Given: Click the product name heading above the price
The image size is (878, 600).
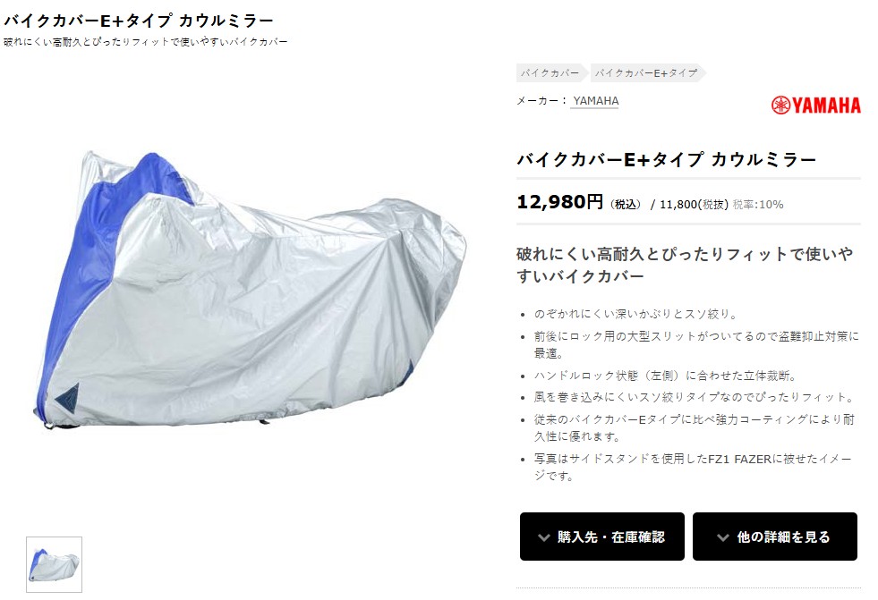Looking at the screenshot, I should pos(667,159).
